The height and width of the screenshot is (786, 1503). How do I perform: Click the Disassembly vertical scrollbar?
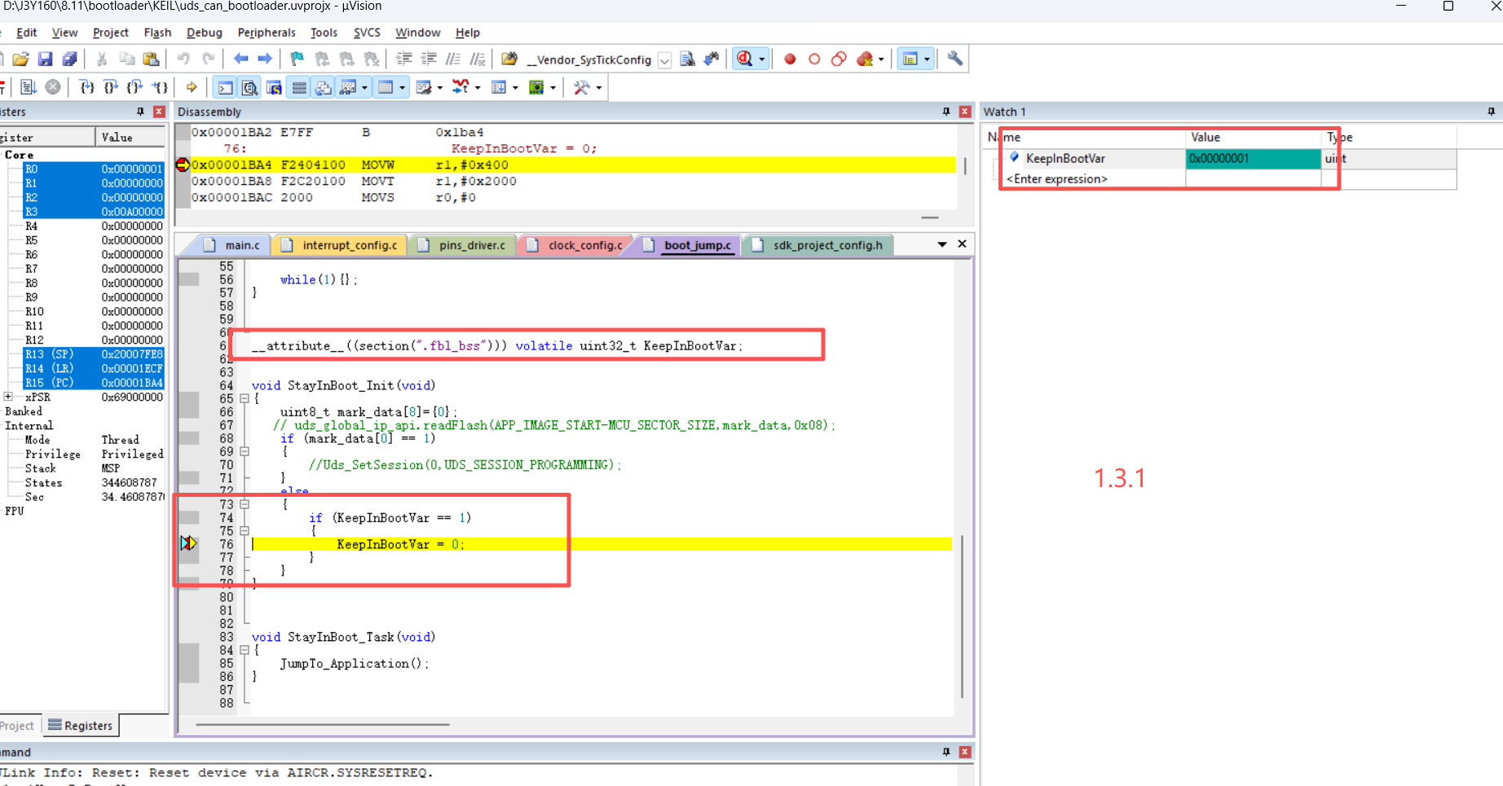(x=965, y=166)
